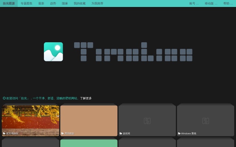Click folder icon on second orange album card
This screenshot has height=147, width=236.
[62, 133]
